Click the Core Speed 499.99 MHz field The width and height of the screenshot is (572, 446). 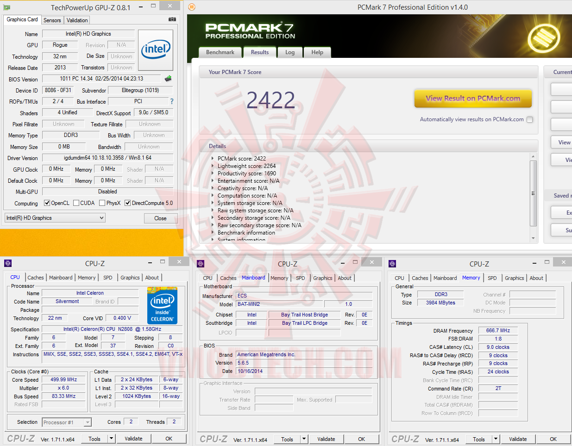click(x=64, y=379)
